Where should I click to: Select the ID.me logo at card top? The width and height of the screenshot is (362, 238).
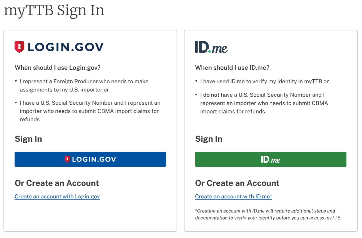[211, 47]
